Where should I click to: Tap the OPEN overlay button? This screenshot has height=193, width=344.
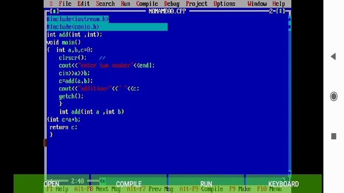(52, 184)
